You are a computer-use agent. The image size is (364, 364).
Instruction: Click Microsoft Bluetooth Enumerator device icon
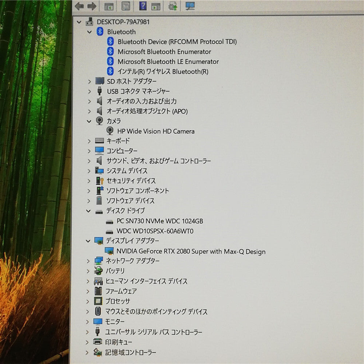pyautogui.click(x=110, y=51)
